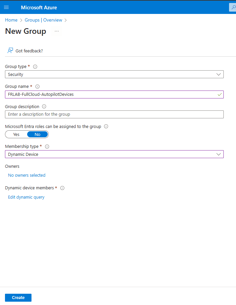Click the search magnifier icon
Screen dimensions: 236x305
tap(233, 7)
